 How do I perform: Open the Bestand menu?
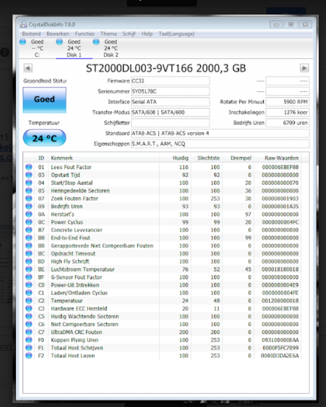[x=31, y=34]
